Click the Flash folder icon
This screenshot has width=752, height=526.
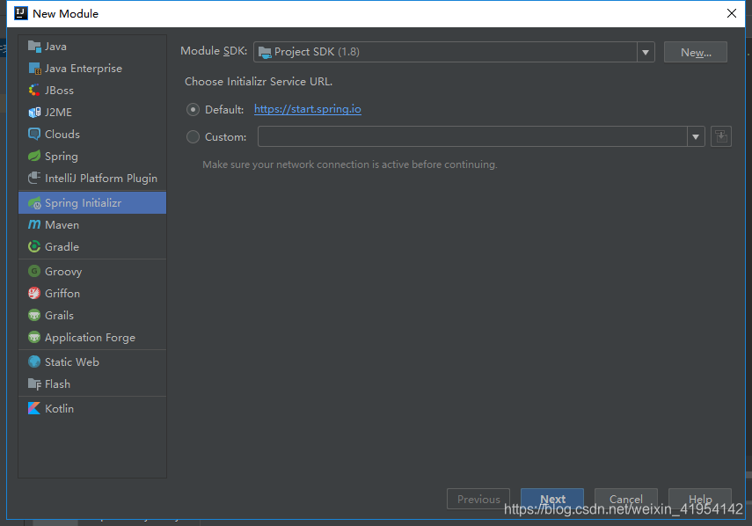click(34, 384)
